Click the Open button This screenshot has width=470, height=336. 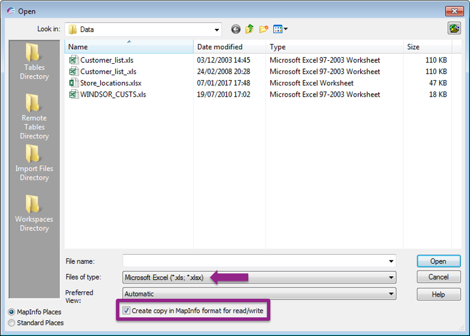click(x=438, y=261)
